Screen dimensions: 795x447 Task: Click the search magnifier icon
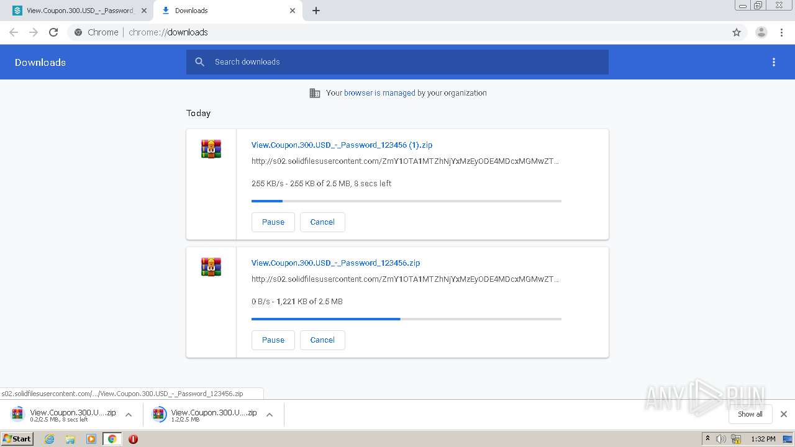pyautogui.click(x=199, y=62)
